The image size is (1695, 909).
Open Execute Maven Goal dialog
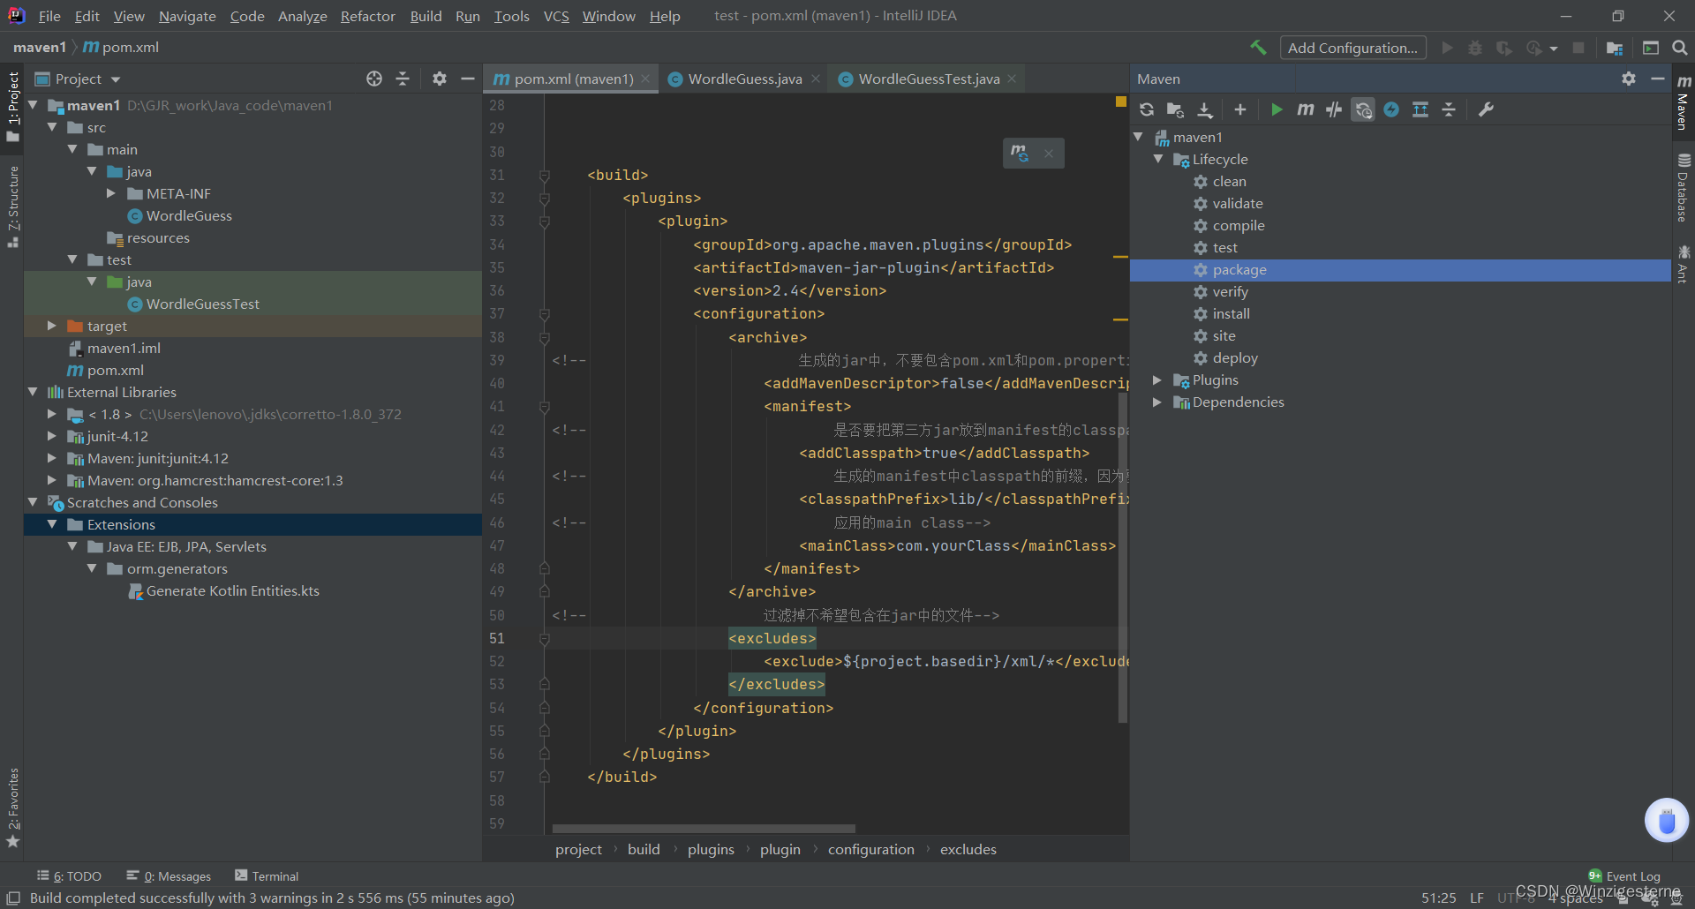click(1306, 109)
